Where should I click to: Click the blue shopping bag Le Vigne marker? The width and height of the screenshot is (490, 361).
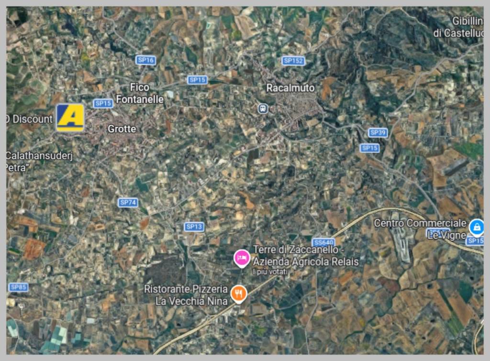pos(477,227)
